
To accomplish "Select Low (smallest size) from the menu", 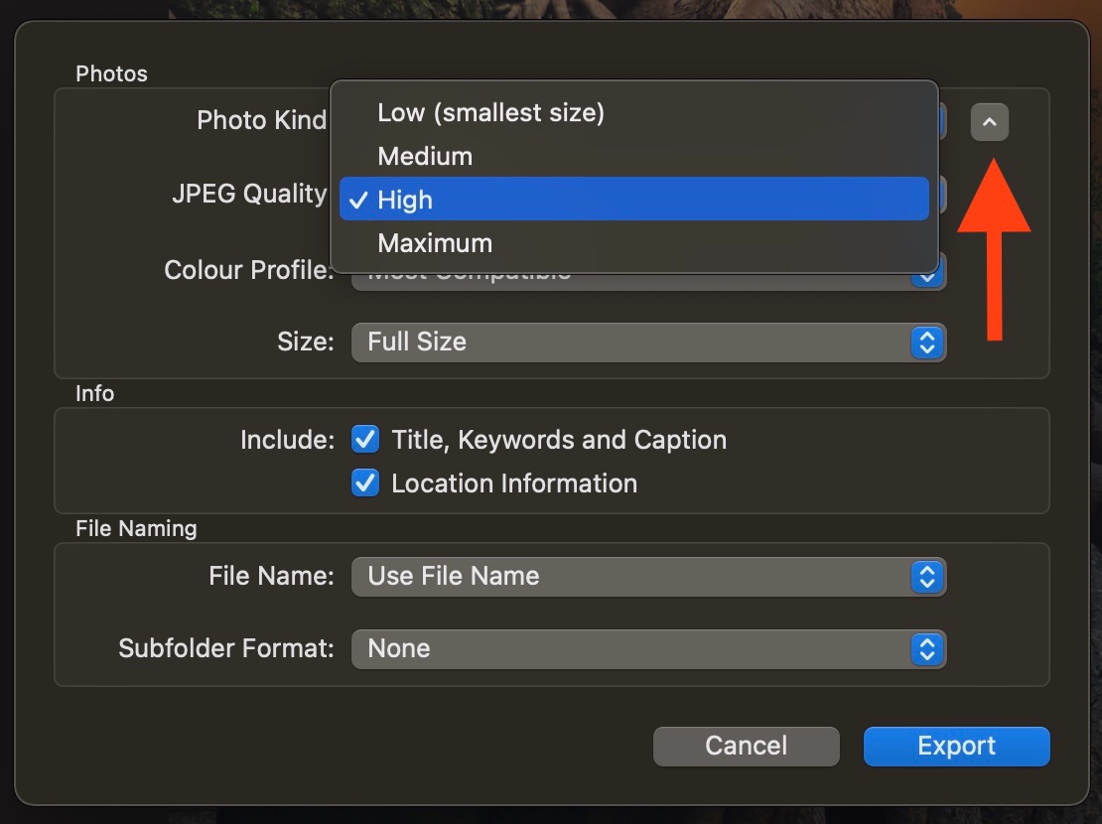I will (x=490, y=112).
